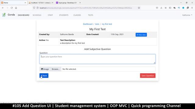Grab the textarea resize handle
195x109 pixels.
coord(154,63)
